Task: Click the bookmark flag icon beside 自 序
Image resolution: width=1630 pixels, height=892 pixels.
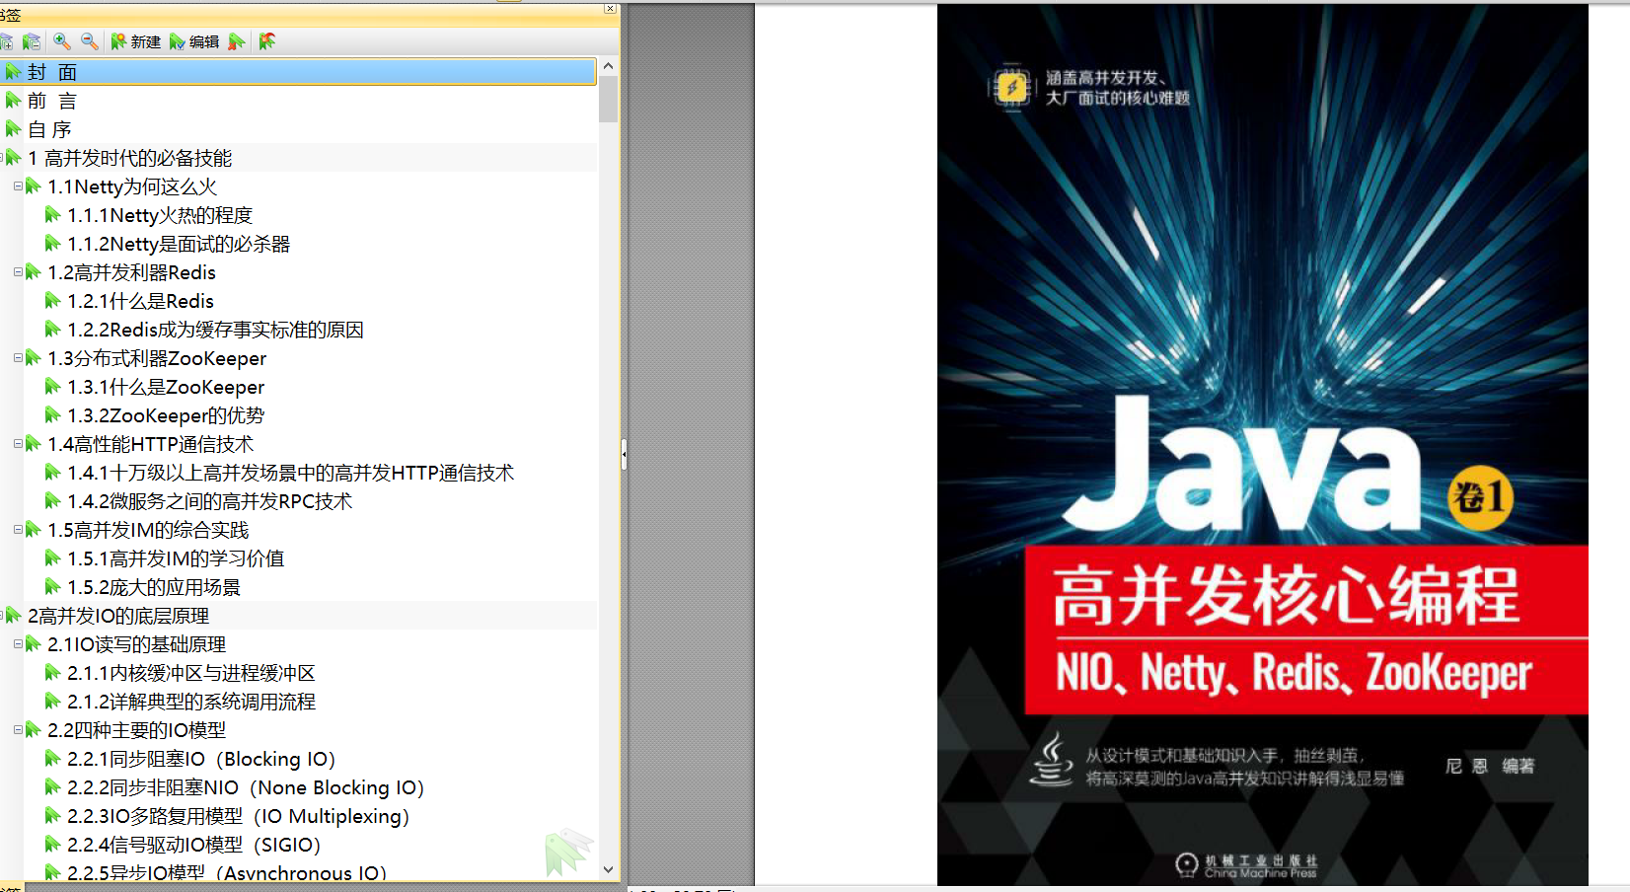Action: pyautogui.click(x=13, y=129)
